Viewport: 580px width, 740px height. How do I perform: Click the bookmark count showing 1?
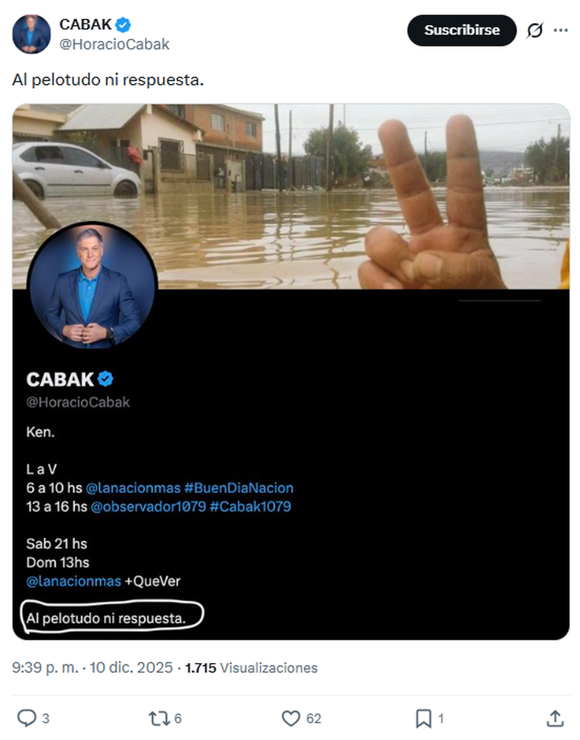[440, 718]
